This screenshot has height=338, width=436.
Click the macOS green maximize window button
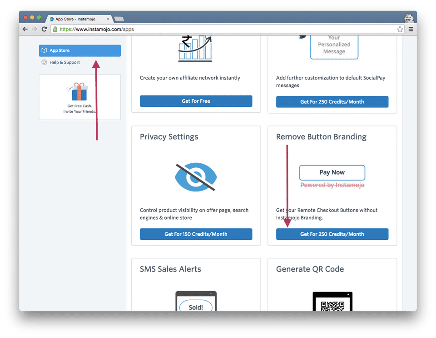pyautogui.click(x=39, y=18)
